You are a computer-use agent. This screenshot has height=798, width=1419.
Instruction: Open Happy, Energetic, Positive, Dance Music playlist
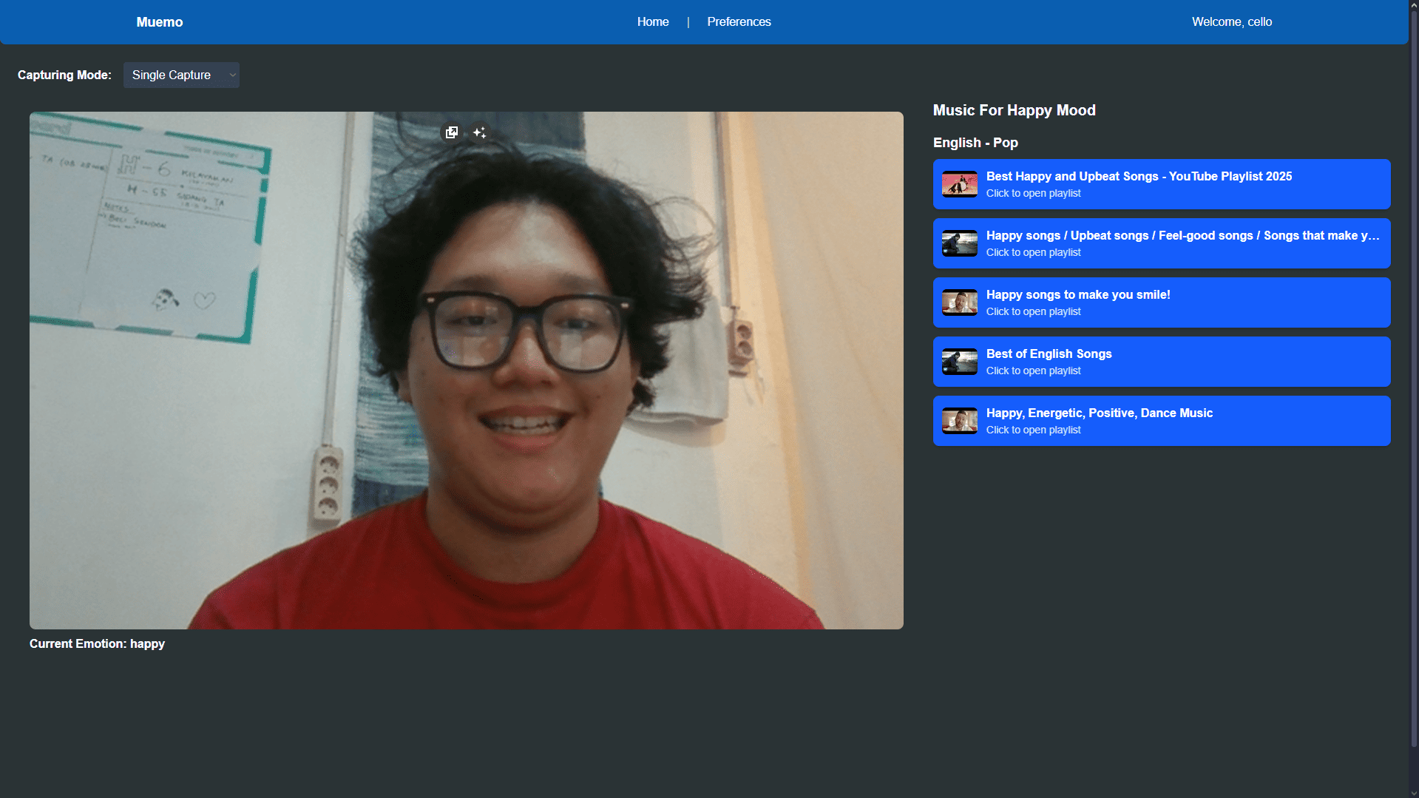[x=1161, y=421]
